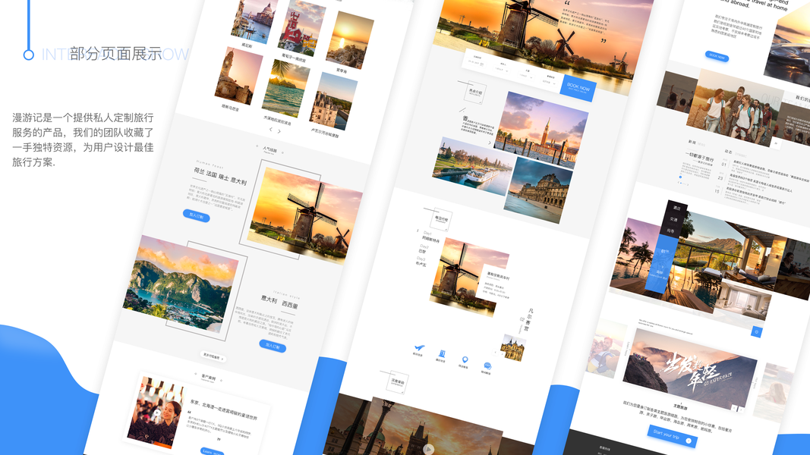This screenshot has height=455, width=810.
Task: Select Day2 巴黎 itinerary item
Action: [x=424, y=249]
